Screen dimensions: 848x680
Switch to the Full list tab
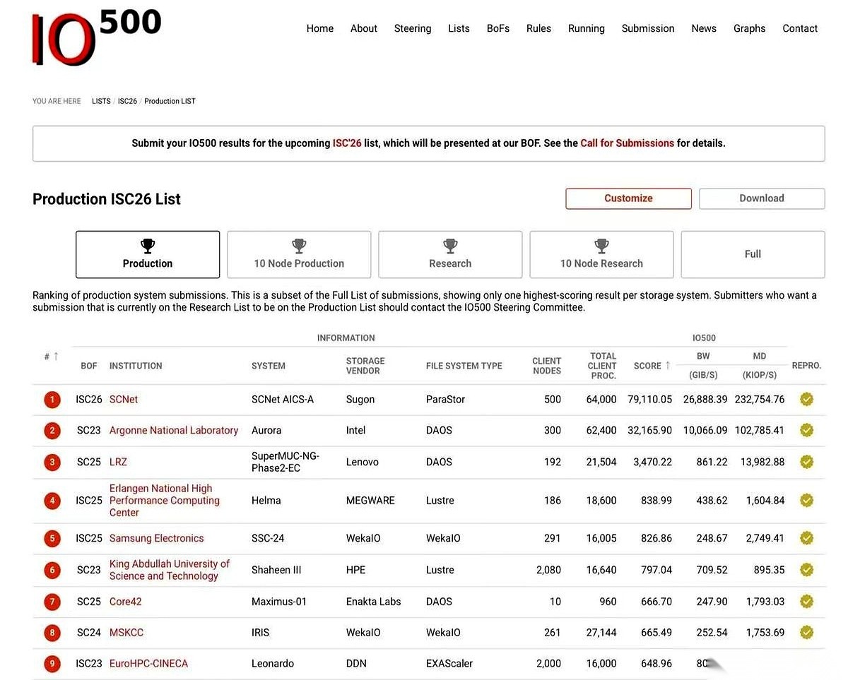(x=753, y=254)
